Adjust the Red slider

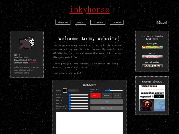[79, 95]
